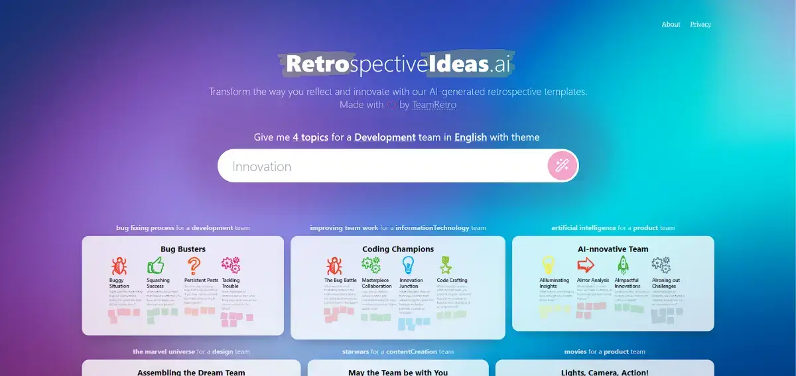Image resolution: width=796 pixels, height=376 pixels.
Task: Click the green gears Masterpiece Collaboration icon
Action: tap(371, 266)
